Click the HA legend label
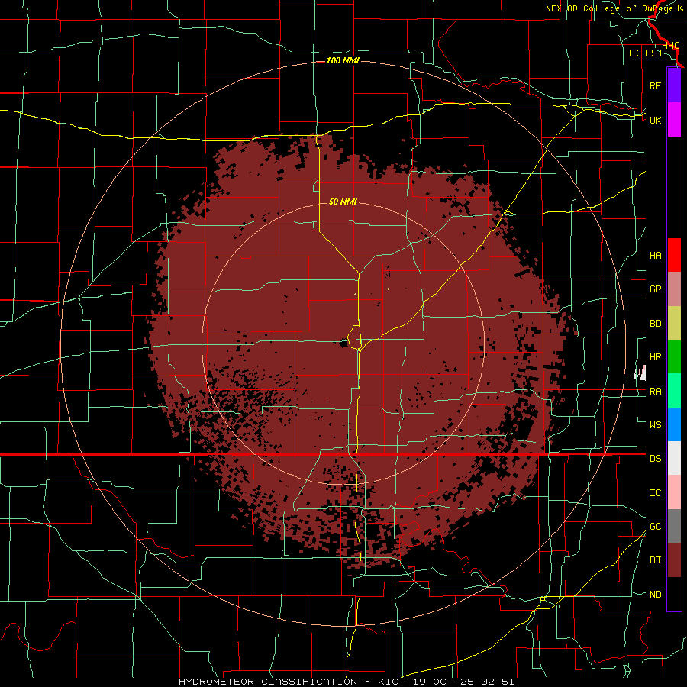687x687 pixels. tap(655, 256)
